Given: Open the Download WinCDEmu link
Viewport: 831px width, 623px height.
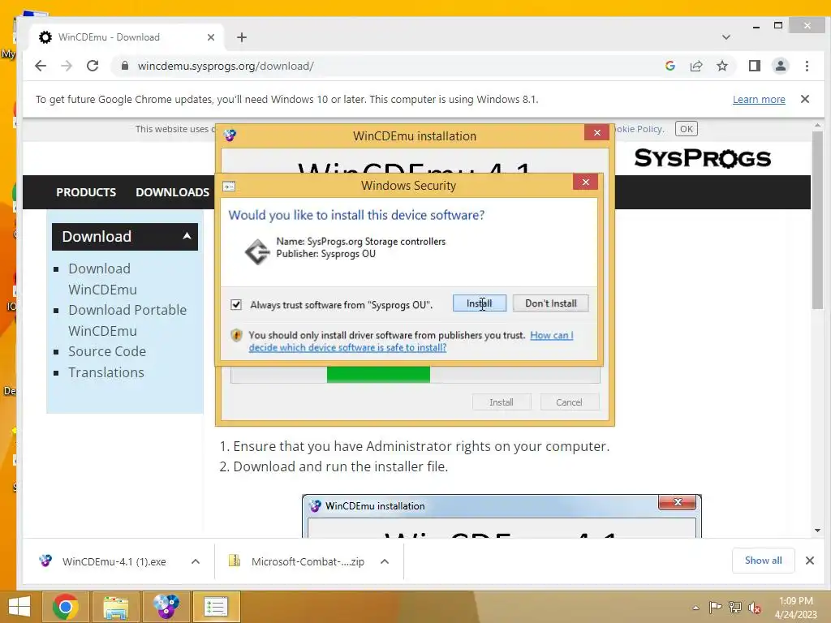Looking at the screenshot, I should pyautogui.click(x=103, y=279).
